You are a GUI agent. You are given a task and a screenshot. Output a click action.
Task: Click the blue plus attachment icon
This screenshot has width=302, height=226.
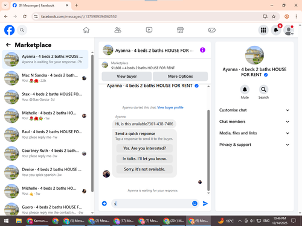[x=104, y=204]
